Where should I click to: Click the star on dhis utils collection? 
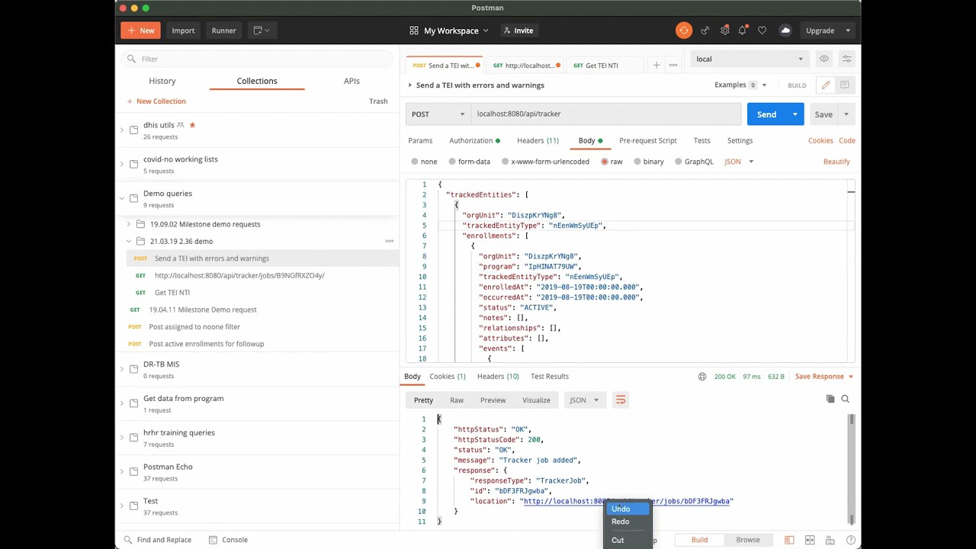(192, 125)
